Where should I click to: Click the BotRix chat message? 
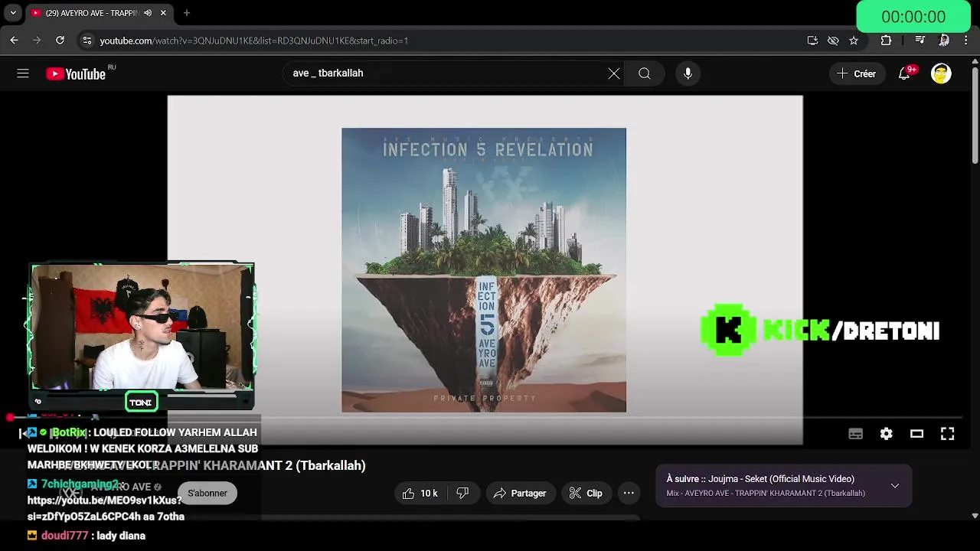(x=142, y=448)
